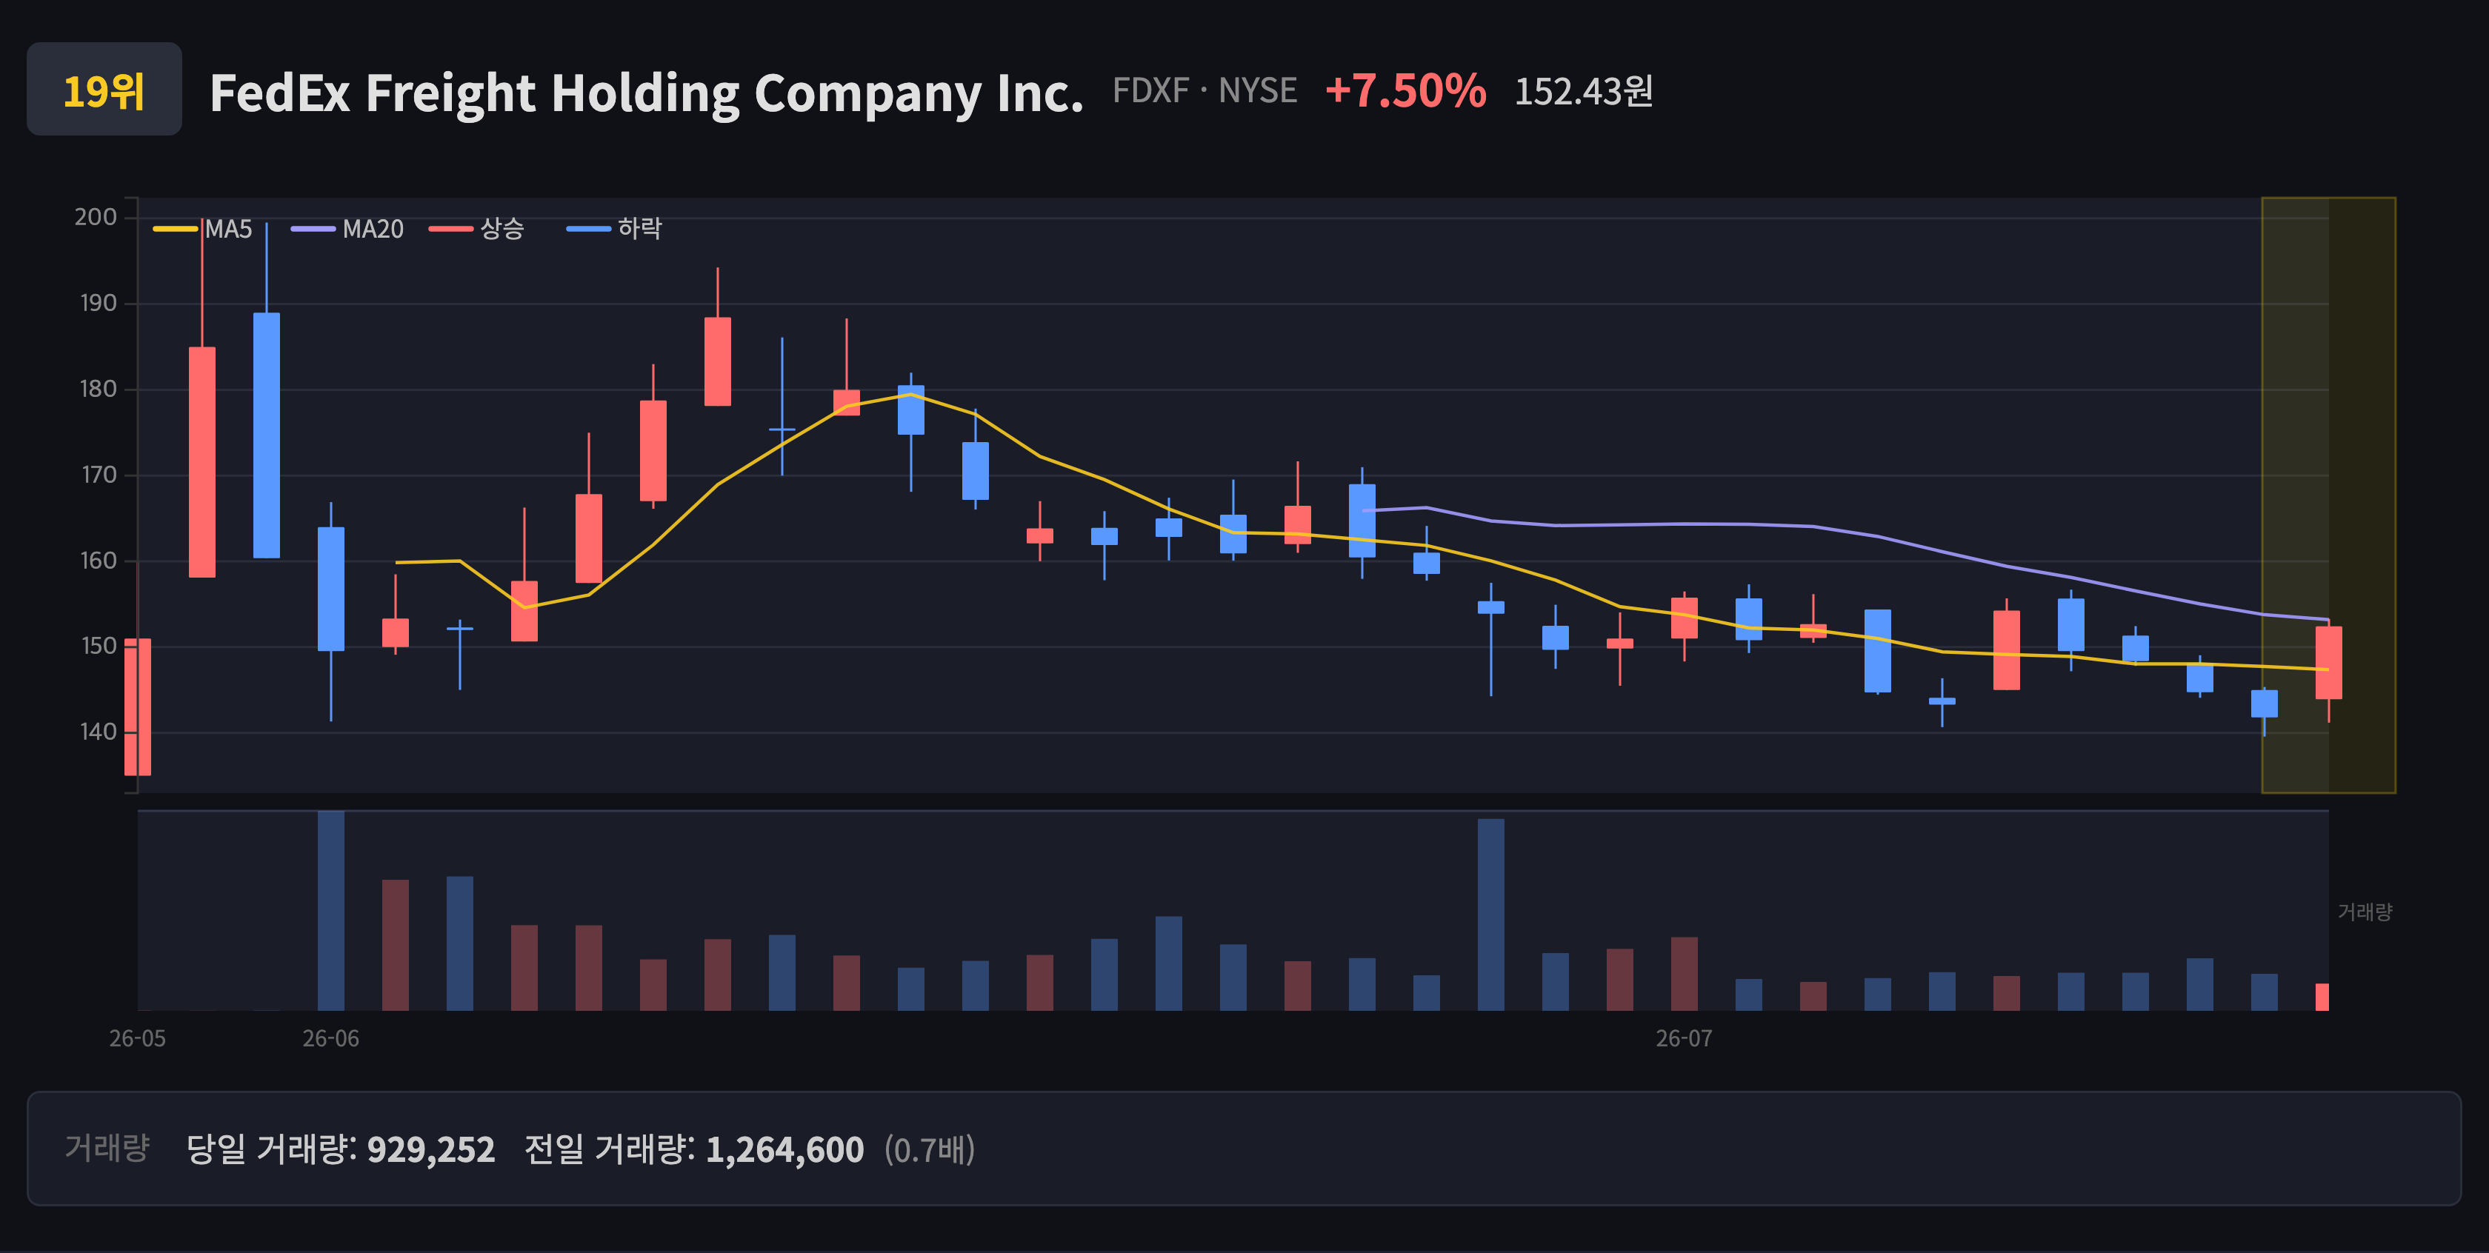Click the +7.50% change value

click(x=1405, y=91)
